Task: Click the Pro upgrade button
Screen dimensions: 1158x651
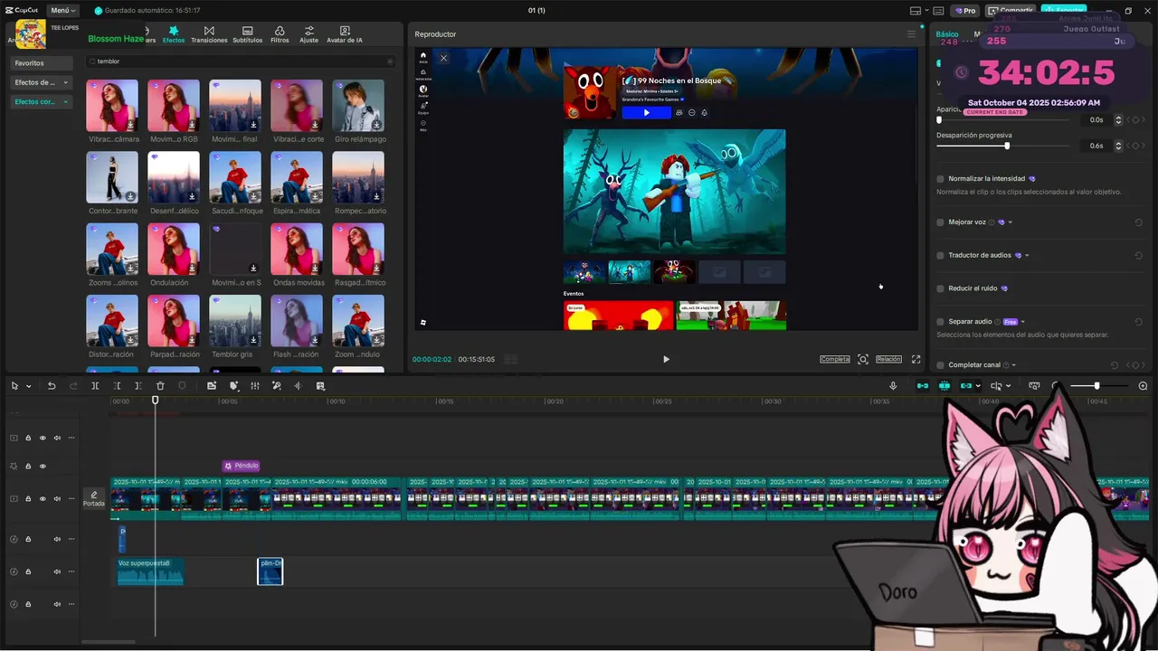Action: click(964, 11)
